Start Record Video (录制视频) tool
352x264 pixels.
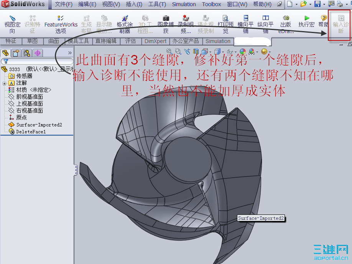(186, 24)
